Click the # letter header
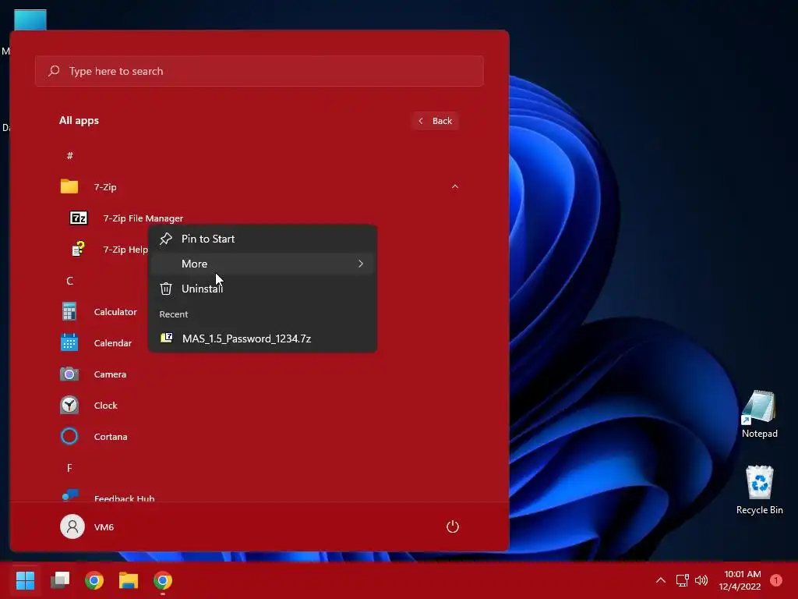The image size is (798, 599). click(x=69, y=155)
